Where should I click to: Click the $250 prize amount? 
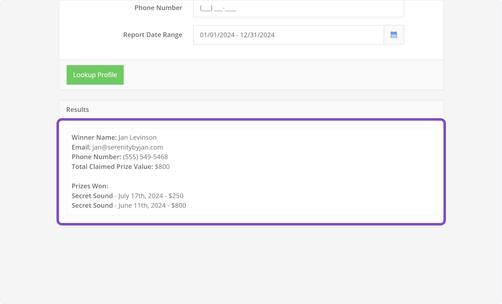tap(176, 196)
